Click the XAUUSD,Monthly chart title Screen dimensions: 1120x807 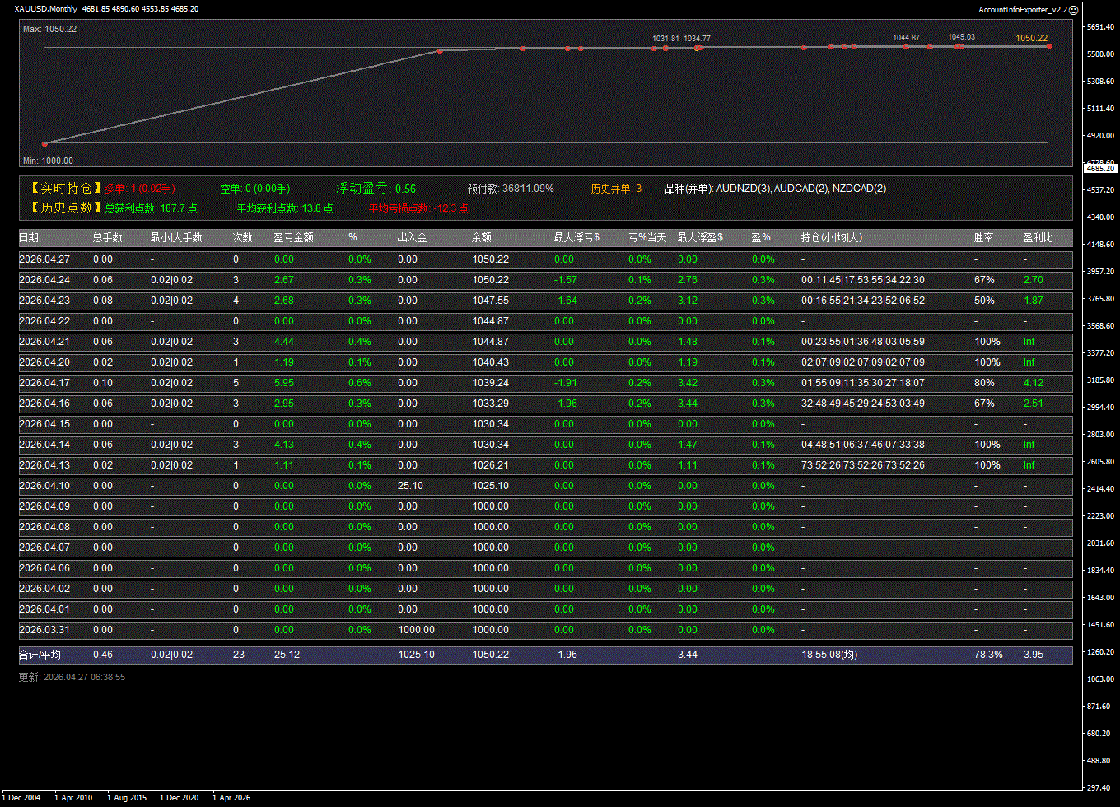tap(46, 8)
